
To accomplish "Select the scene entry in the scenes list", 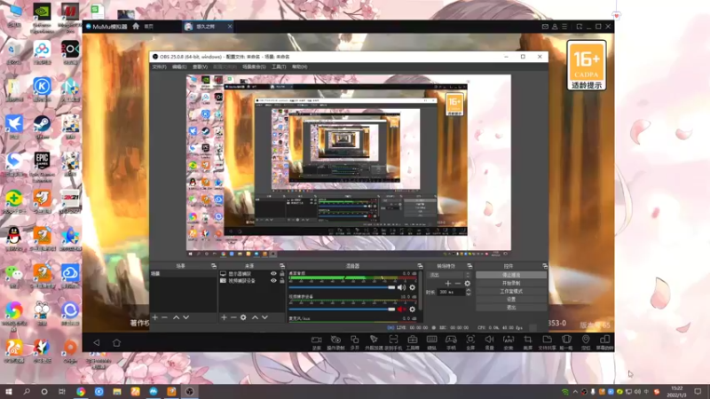I will pyautogui.click(x=183, y=274).
